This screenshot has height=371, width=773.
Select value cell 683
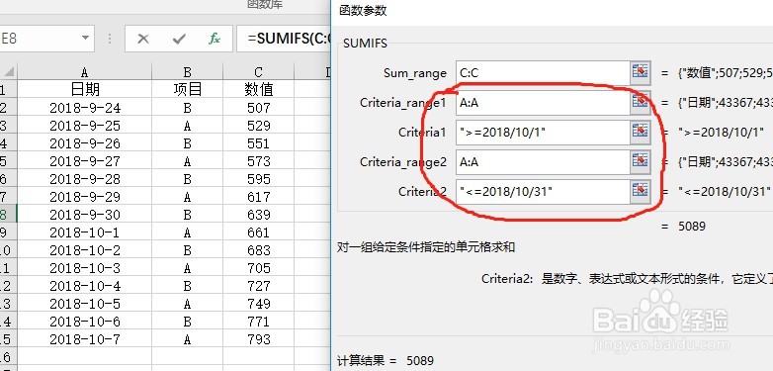tap(258, 249)
